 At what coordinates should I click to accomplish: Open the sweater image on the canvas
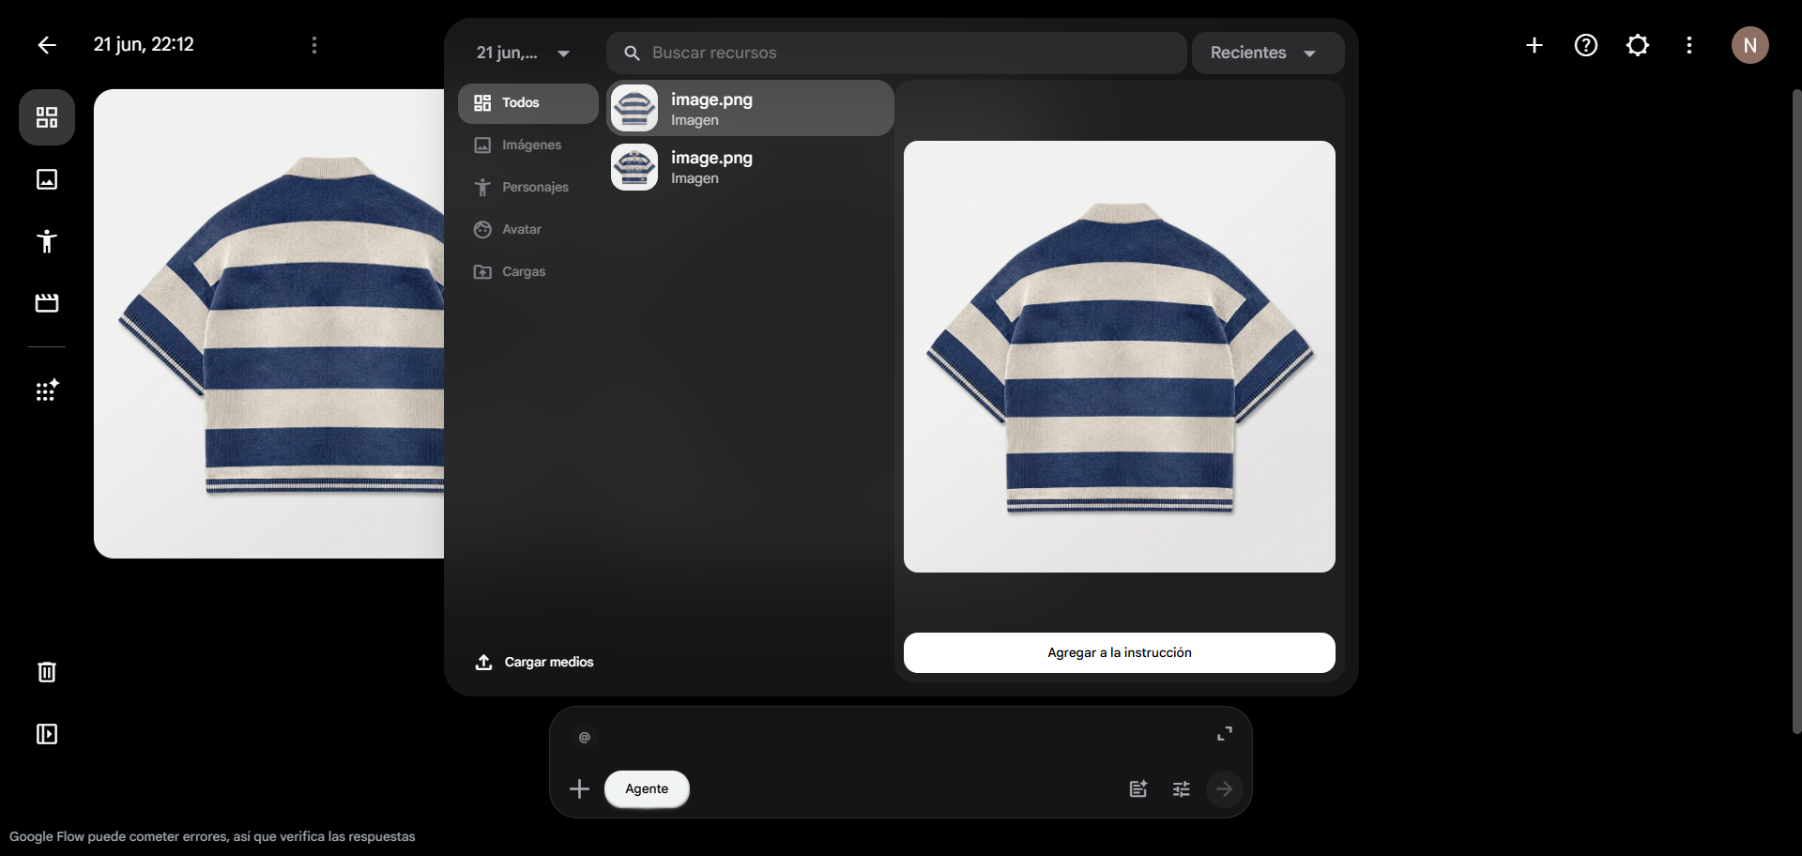[269, 324]
